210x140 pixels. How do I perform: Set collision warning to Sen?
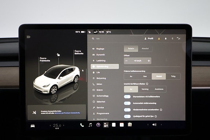pos(145,76)
